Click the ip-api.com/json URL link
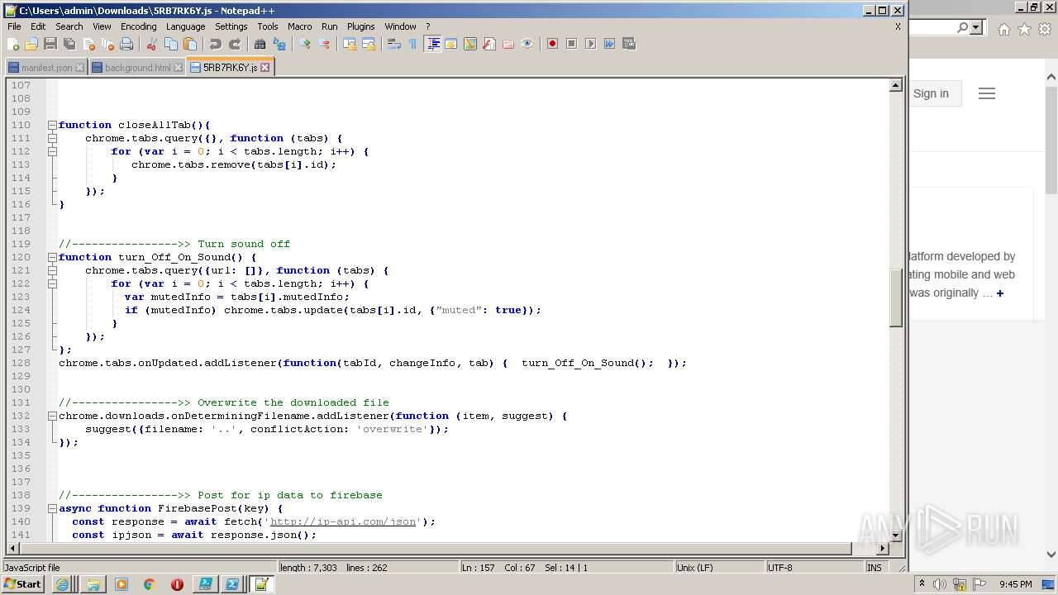 (x=343, y=521)
